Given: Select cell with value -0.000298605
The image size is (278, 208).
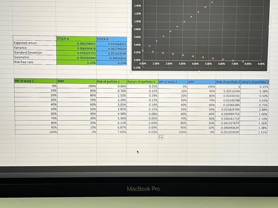Looking at the screenshot, I should pyautogui.click(x=76, y=44).
